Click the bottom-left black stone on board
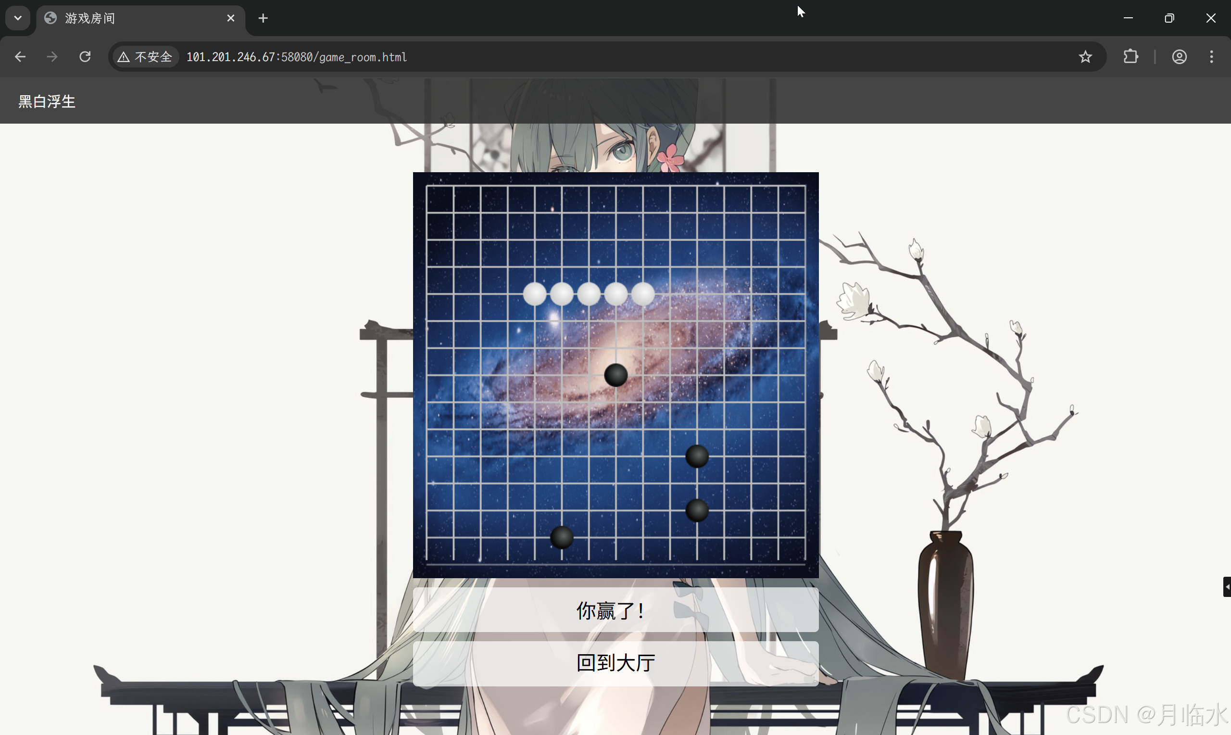The image size is (1231, 735). (562, 537)
